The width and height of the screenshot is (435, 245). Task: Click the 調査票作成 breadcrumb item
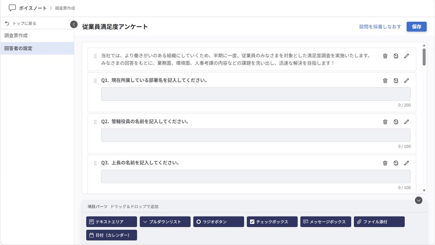(65, 8)
